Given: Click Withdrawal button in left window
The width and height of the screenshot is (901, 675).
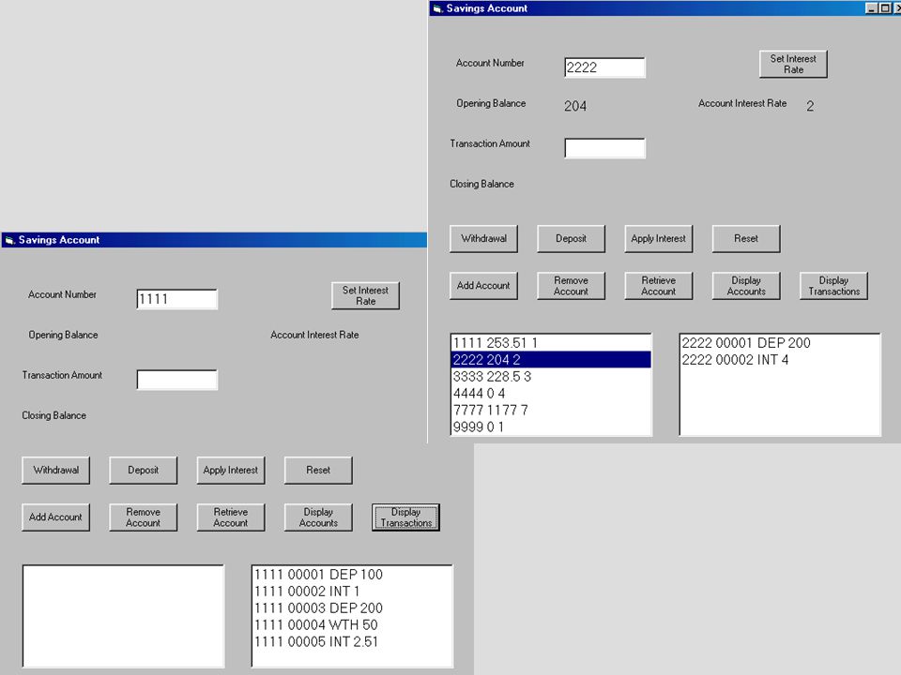Looking at the screenshot, I should point(55,470).
